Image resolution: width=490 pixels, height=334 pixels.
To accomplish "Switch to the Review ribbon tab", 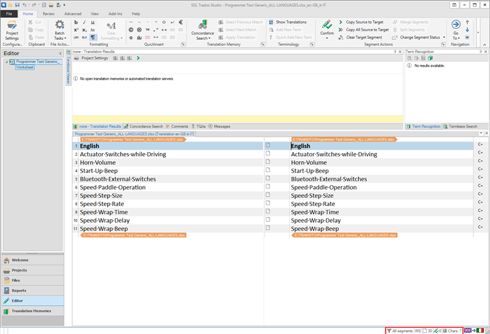I will point(48,13).
